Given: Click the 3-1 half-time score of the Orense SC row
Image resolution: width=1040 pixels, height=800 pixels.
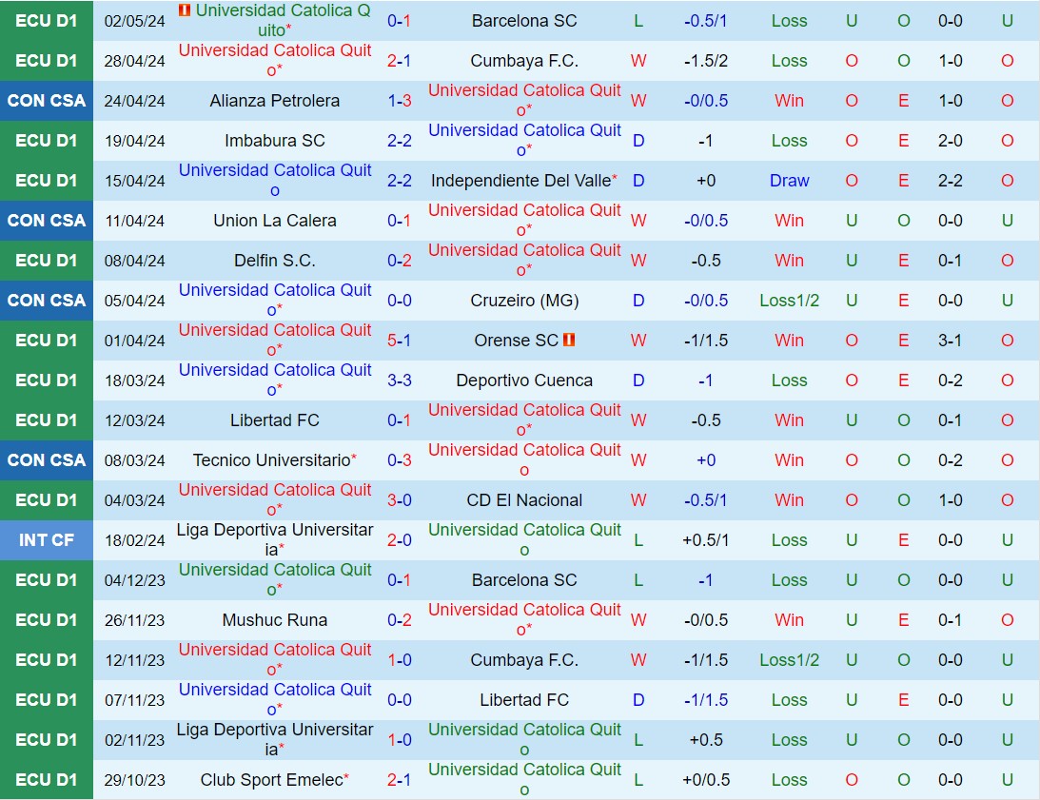Looking at the screenshot, I should (950, 341).
